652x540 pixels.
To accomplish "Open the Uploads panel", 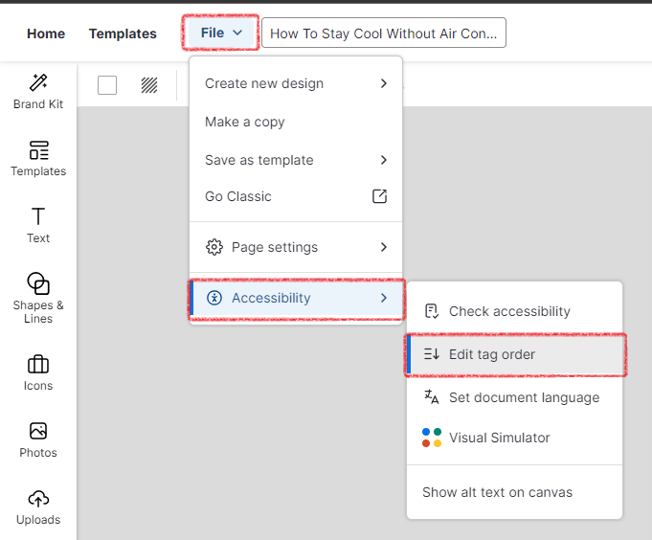I will pos(38,506).
